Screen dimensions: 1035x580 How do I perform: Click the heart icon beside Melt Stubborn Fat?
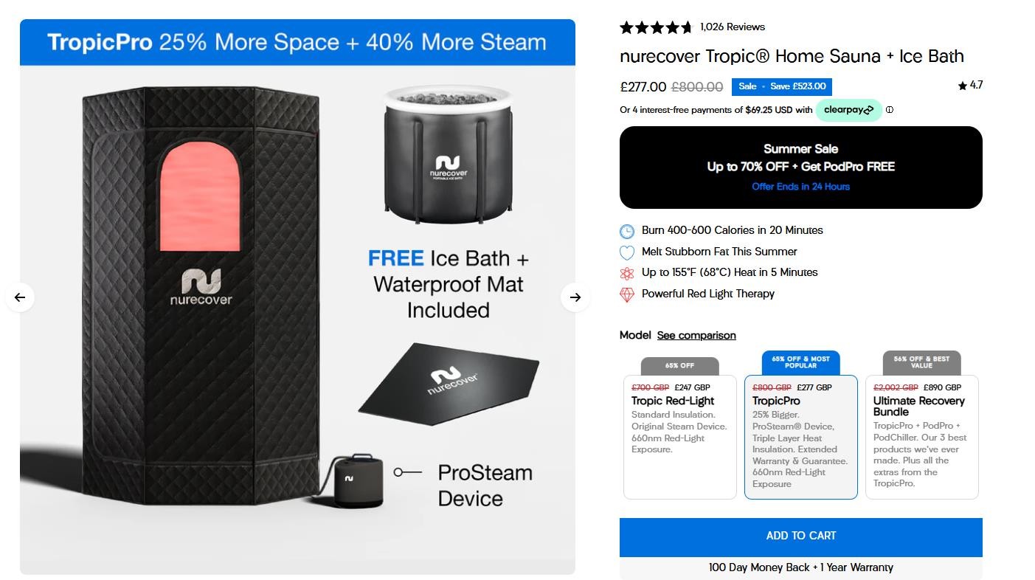tap(627, 252)
